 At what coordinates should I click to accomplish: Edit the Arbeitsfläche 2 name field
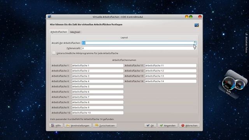tap(98, 71)
